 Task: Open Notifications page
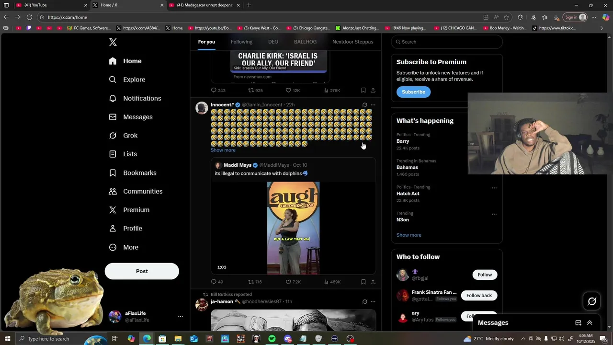pos(135,98)
